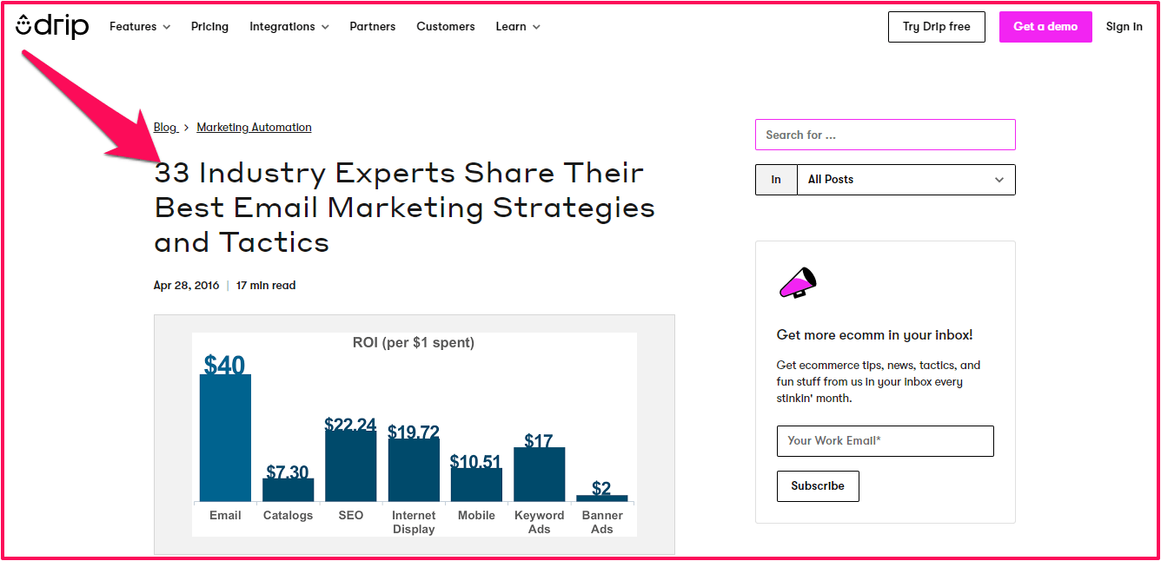Click the megaphone icon in newsletter box

coord(797,283)
